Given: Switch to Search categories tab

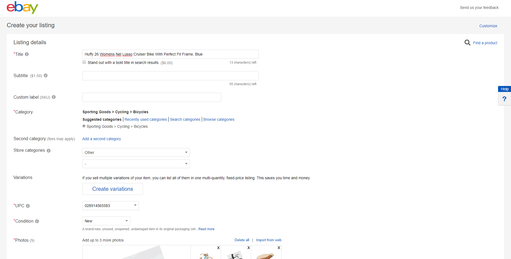Looking at the screenshot, I should coord(185,119).
